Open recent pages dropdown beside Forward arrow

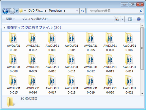(x=17, y=11)
